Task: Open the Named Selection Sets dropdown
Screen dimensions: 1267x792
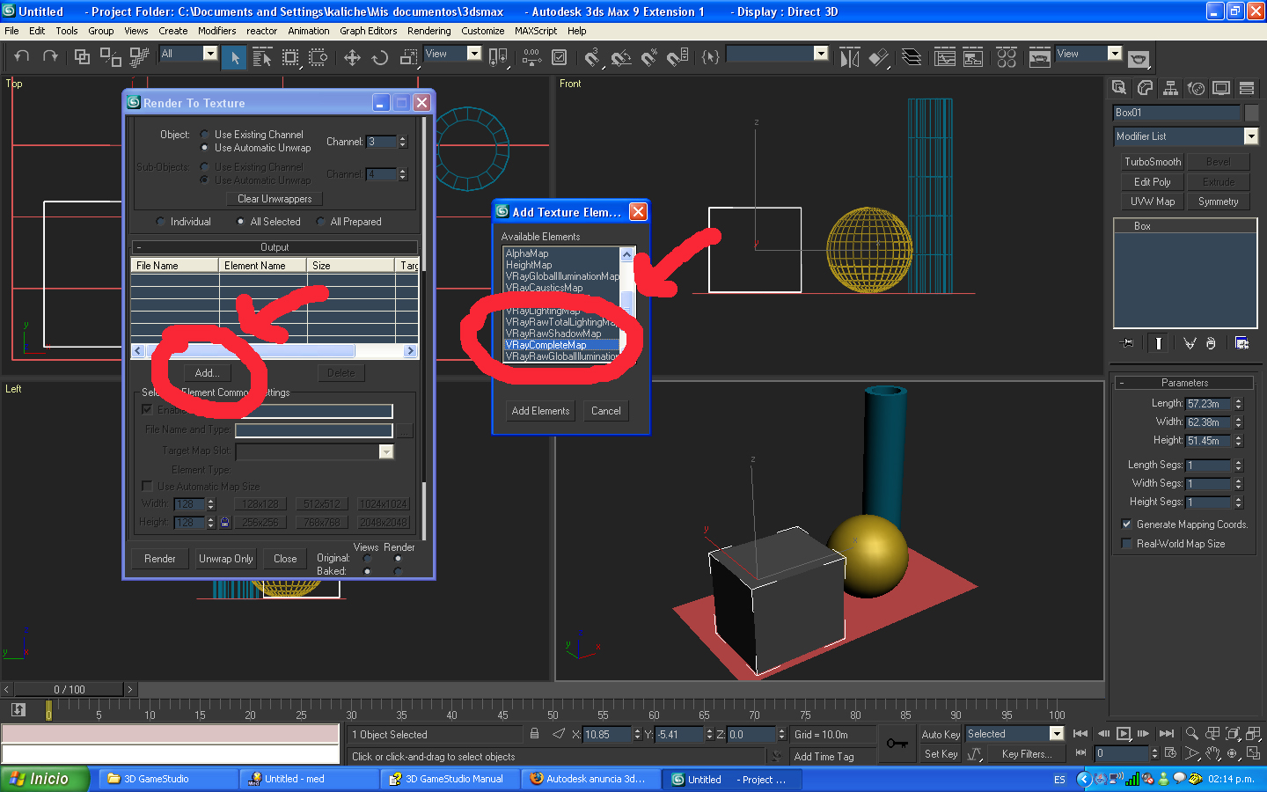Action: click(x=821, y=54)
